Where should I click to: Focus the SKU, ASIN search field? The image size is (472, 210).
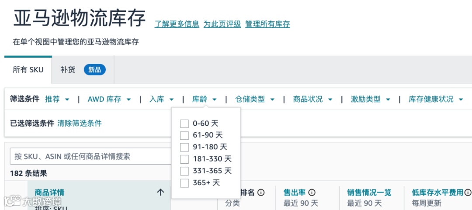(x=90, y=156)
